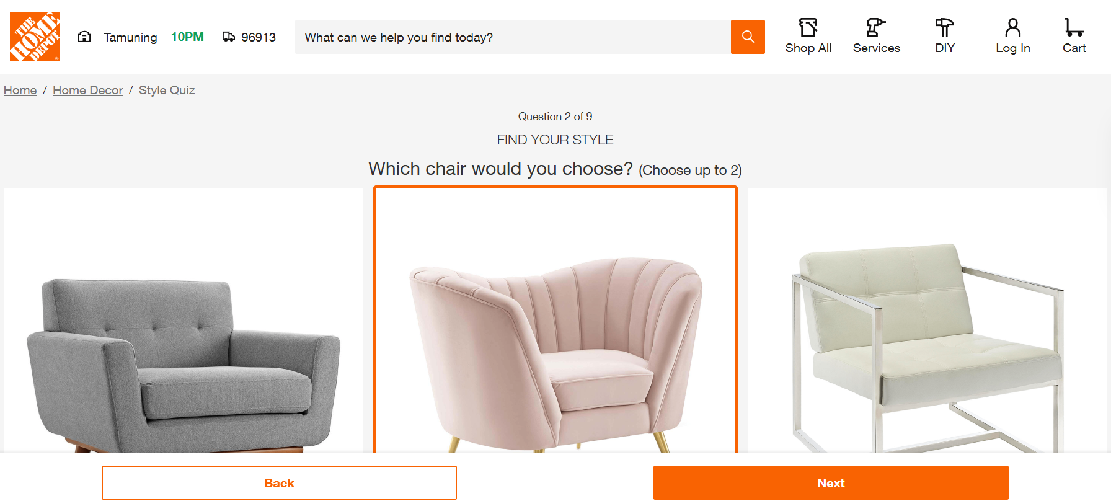Image resolution: width=1111 pixels, height=501 pixels.
Task: Open the shopping Cart icon
Action: (x=1074, y=28)
